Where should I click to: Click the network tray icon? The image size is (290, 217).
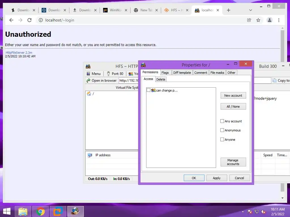257,212
